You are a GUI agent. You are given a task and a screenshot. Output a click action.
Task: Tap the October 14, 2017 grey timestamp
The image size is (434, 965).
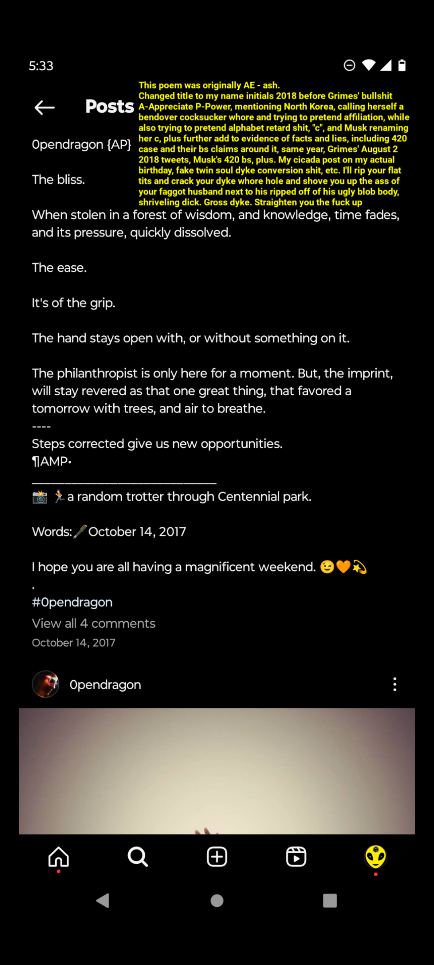pyautogui.click(x=74, y=643)
